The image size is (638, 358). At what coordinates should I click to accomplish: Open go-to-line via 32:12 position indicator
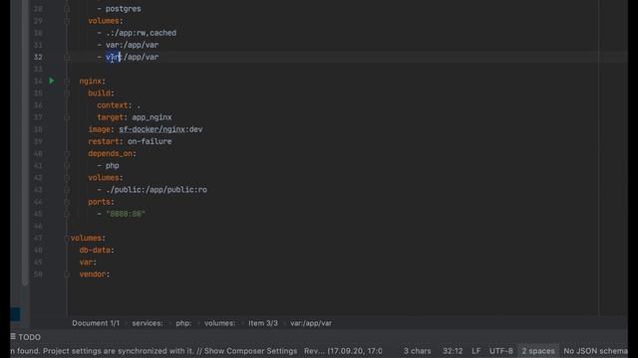tap(453, 351)
